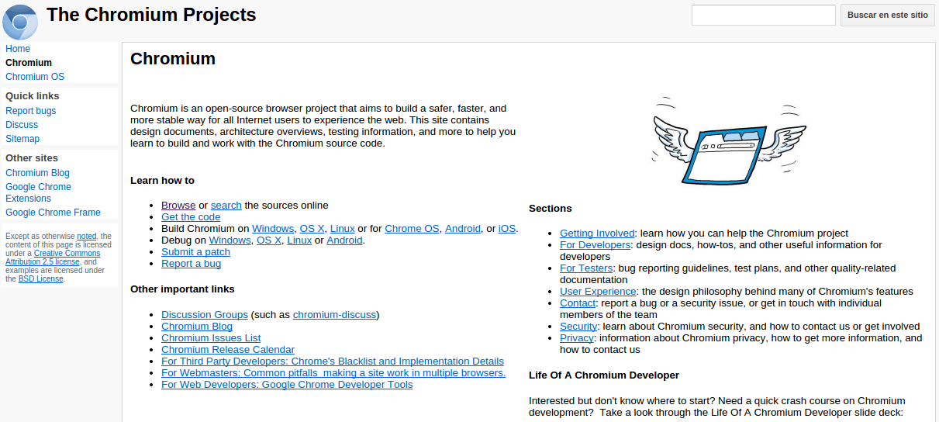
Task: Open the 'Get the code' link
Action: [191, 217]
